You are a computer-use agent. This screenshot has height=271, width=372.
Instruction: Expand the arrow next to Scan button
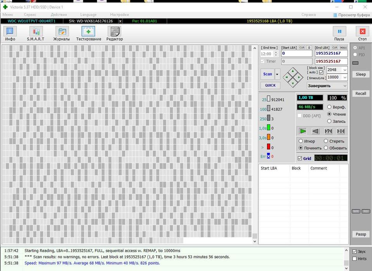tap(277, 74)
